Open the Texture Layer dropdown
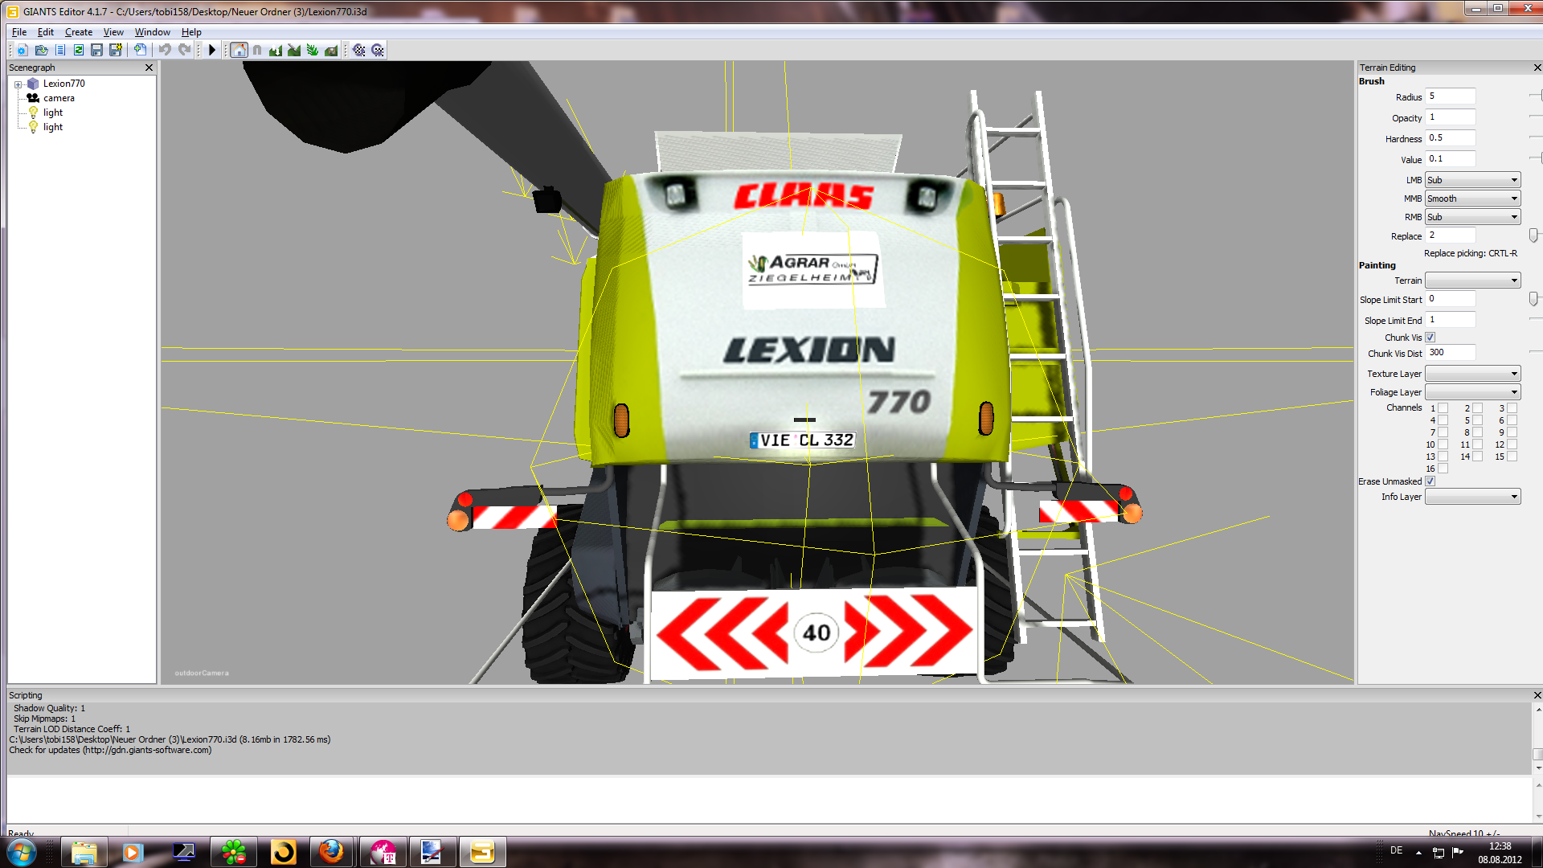Screen dimensions: 1543x868 (x=1472, y=374)
